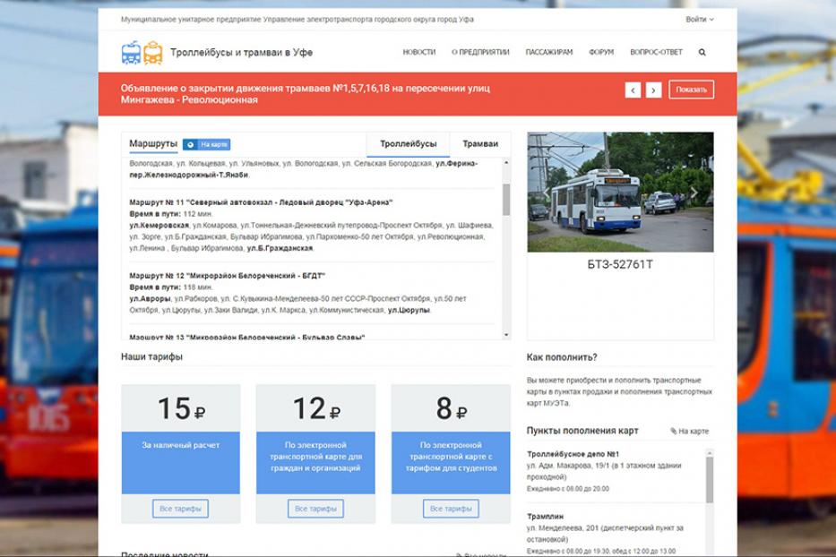Click the refill points list scrollbar thumb

click(709, 480)
